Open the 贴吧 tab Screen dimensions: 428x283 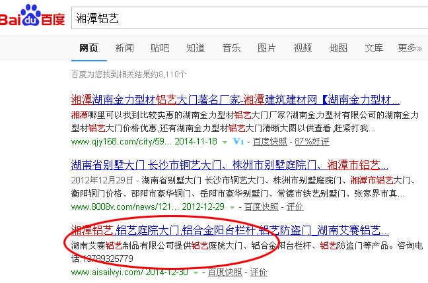point(160,48)
